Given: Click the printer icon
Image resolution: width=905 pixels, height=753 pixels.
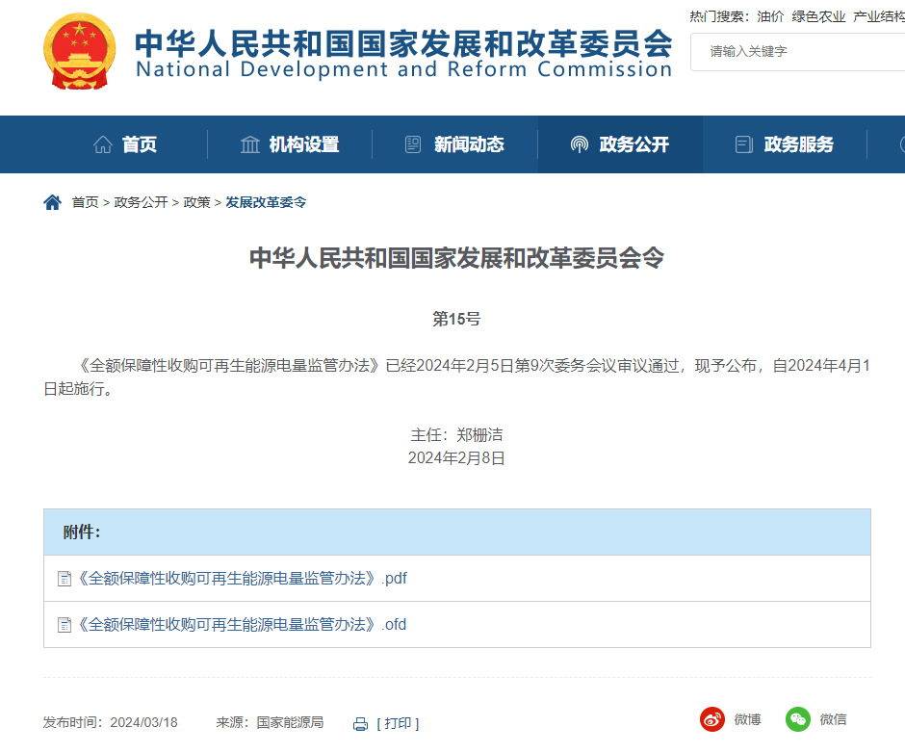Looking at the screenshot, I should pyautogui.click(x=361, y=724).
